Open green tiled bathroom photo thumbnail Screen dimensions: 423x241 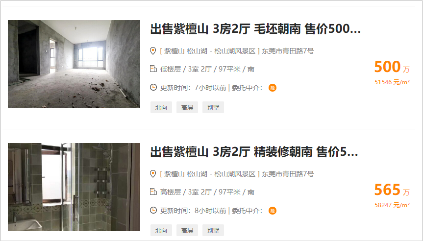click(74, 187)
